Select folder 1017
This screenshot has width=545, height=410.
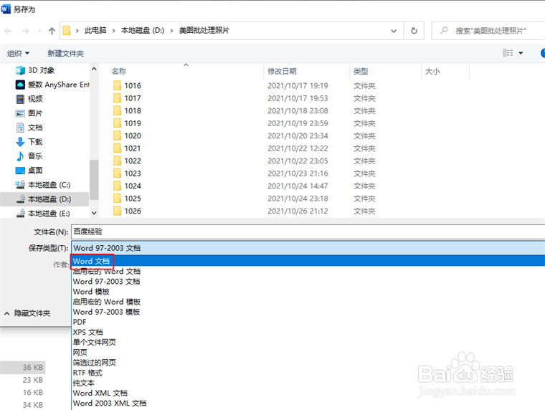(x=127, y=98)
